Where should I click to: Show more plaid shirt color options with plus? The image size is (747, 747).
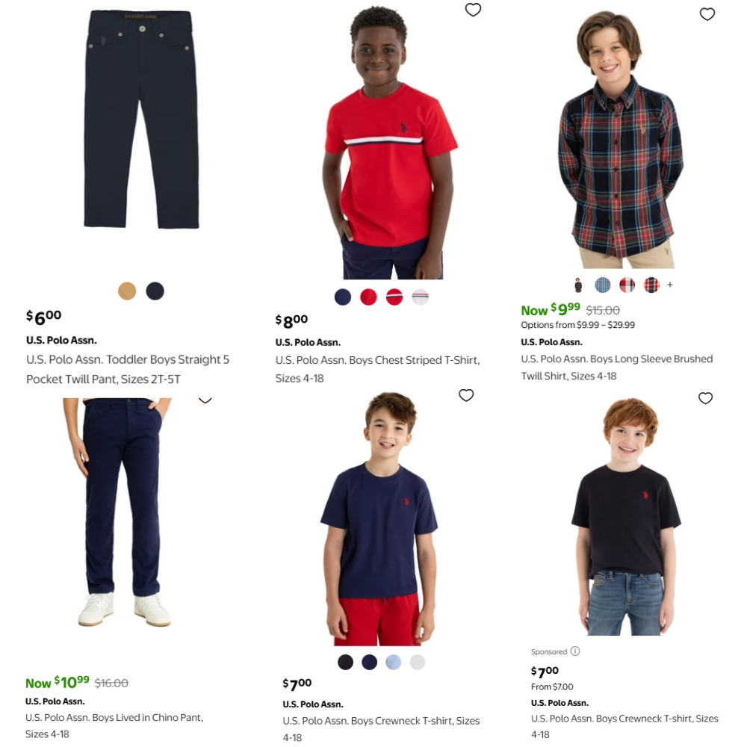click(670, 285)
